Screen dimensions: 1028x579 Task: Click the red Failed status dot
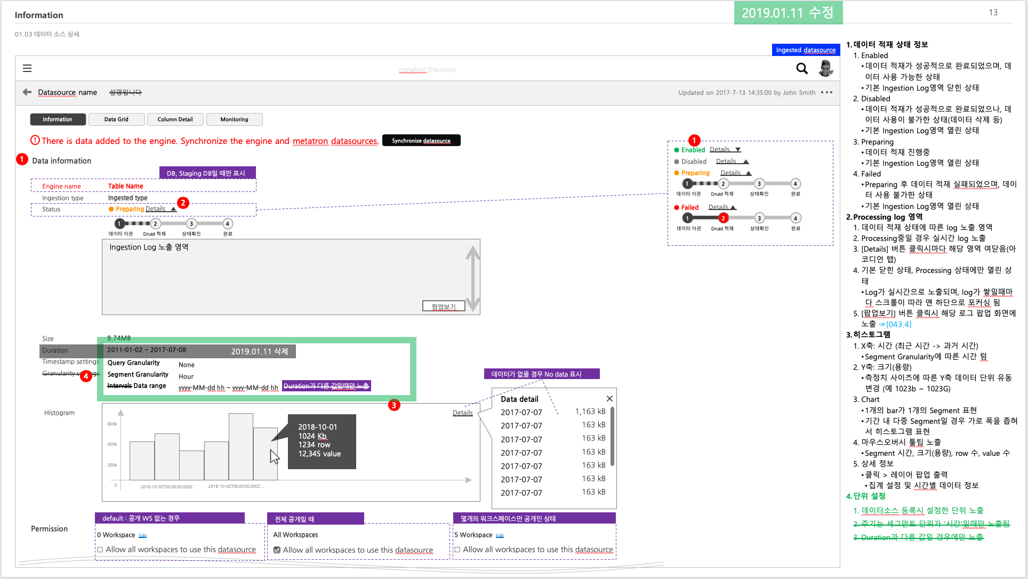coord(677,207)
